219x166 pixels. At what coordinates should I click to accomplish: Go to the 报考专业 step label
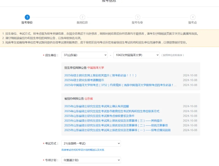[x=137, y=23]
